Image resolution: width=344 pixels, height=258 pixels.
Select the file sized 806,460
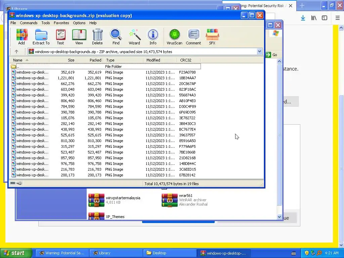pos(105,101)
